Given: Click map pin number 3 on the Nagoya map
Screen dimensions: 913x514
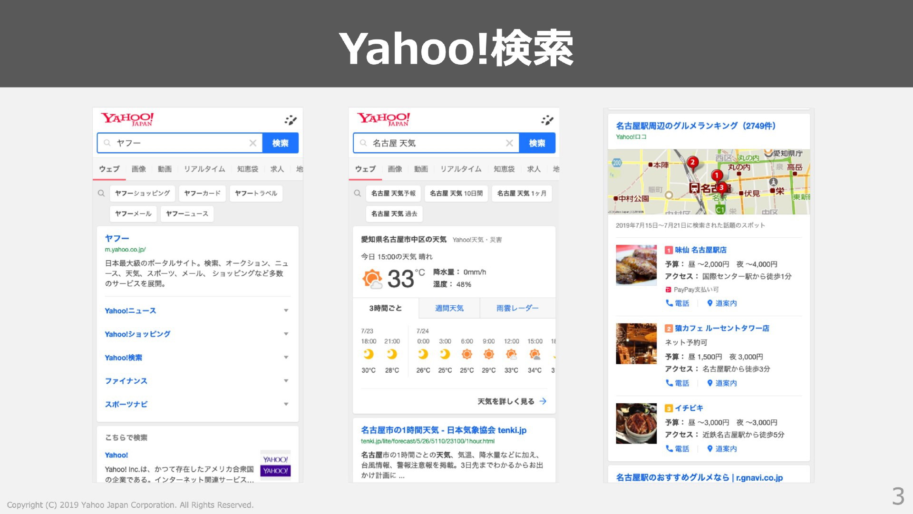Looking at the screenshot, I should pyautogui.click(x=722, y=188).
